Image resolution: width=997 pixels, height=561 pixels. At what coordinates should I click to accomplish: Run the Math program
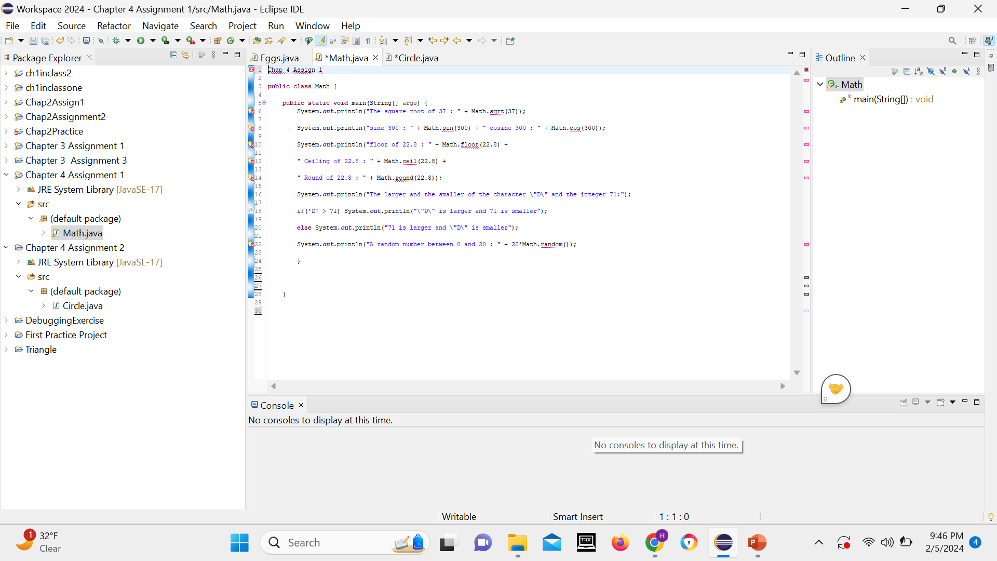tap(141, 40)
